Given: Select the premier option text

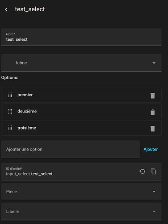Looking at the screenshot, I should click(25, 95).
